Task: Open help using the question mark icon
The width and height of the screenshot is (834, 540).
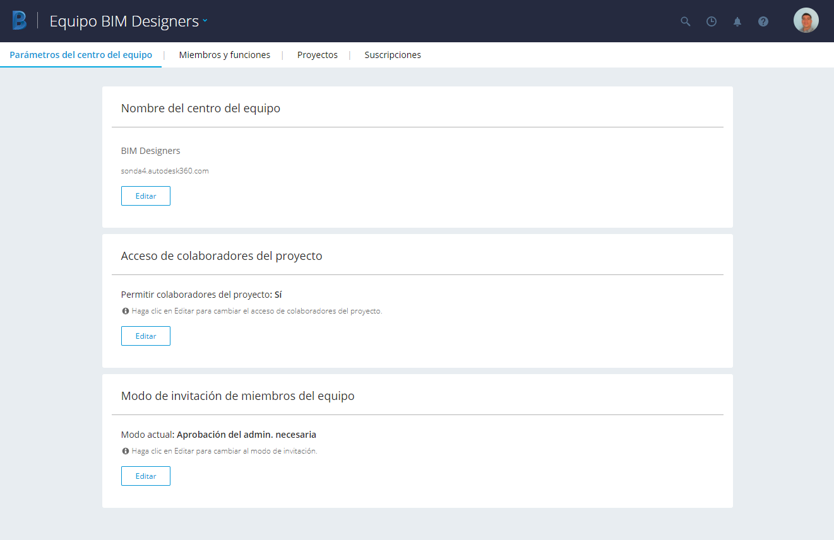Action: click(x=763, y=21)
